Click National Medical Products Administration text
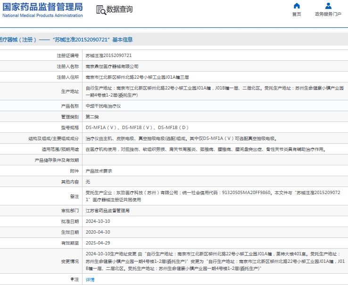 click(x=42, y=16)
